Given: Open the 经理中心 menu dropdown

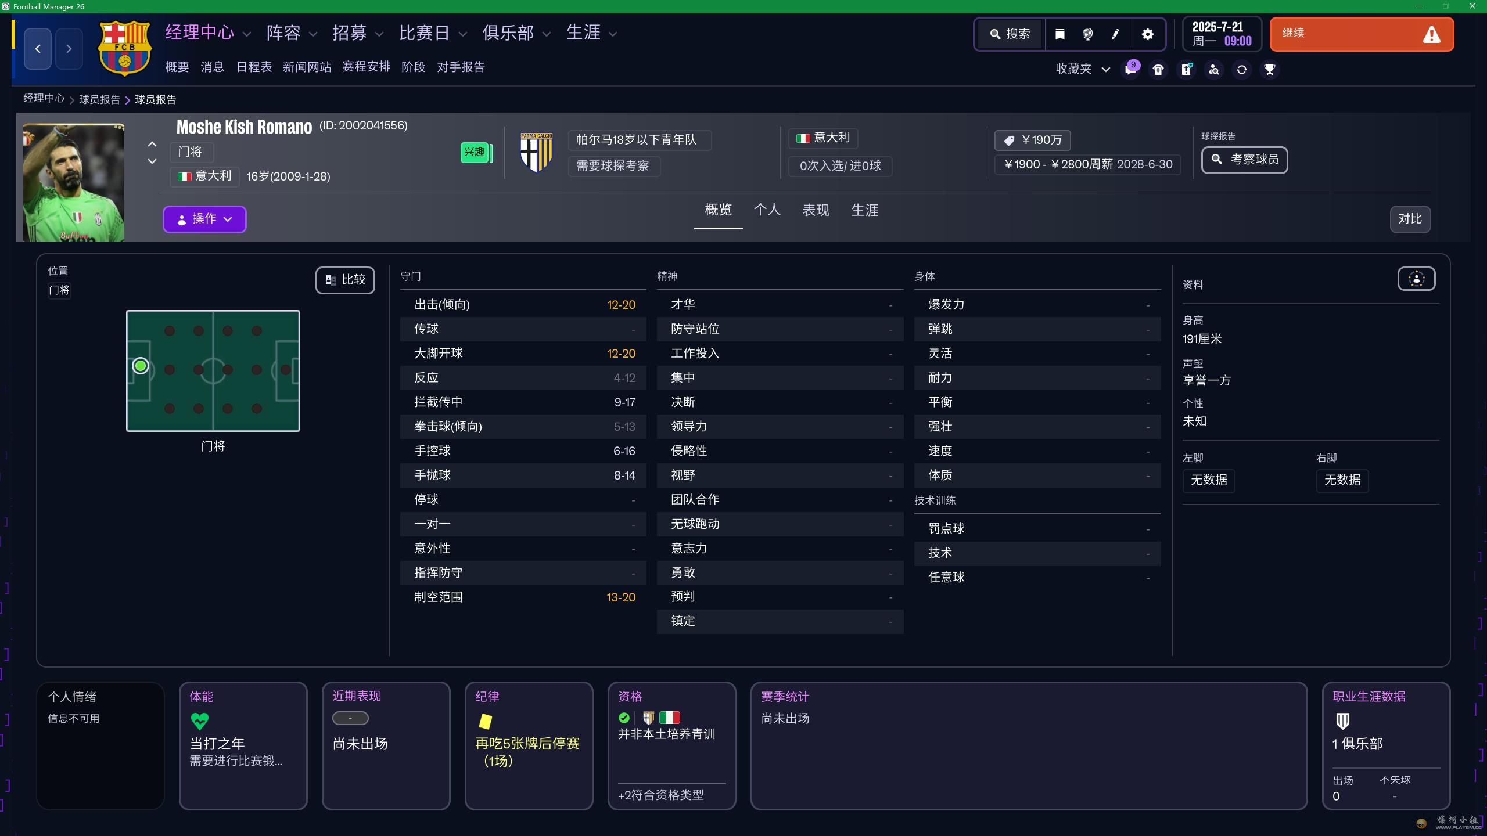Looking at the screenshot, I should [x=208, y=33].
